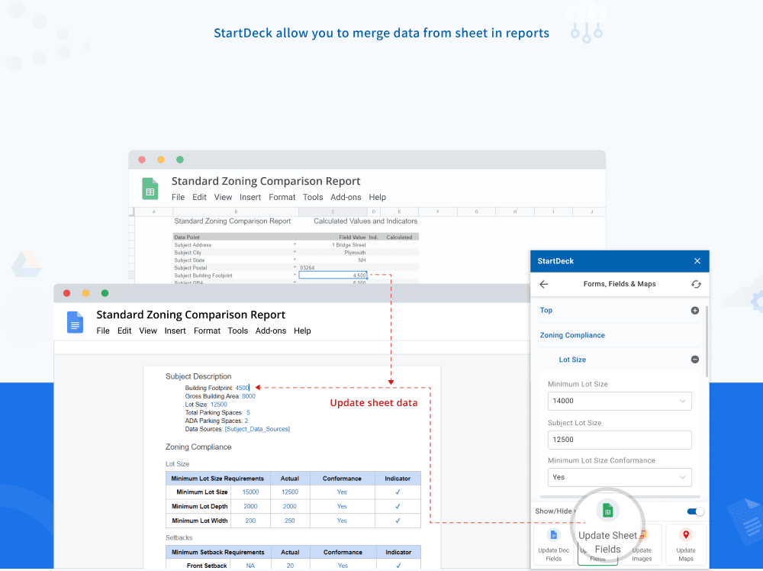Open Tools menu in spreadsheet window

(313, 197)
